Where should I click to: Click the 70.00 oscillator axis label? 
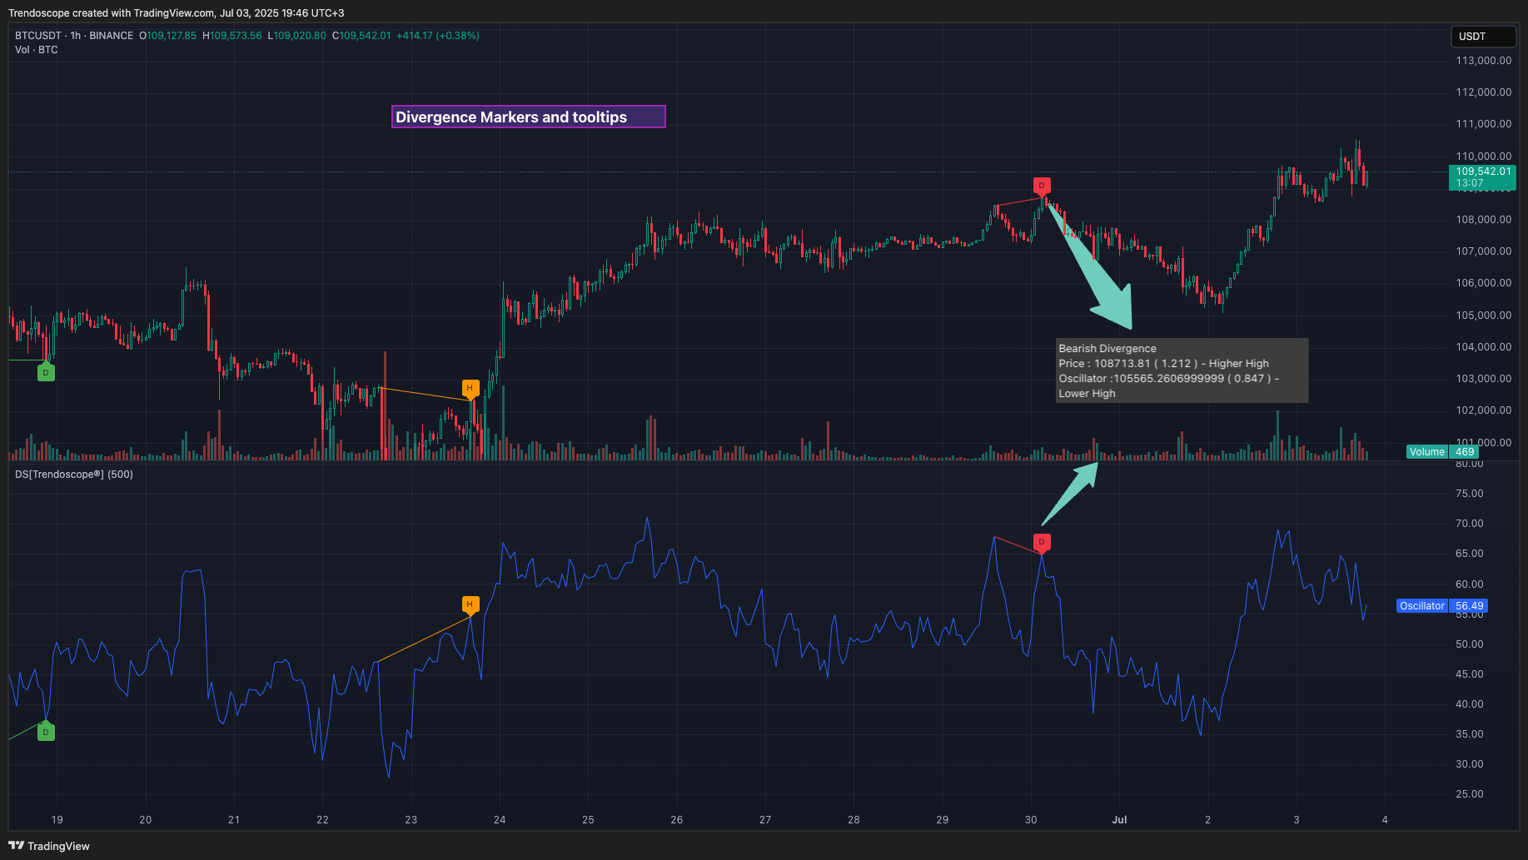tap(1470, 524)
